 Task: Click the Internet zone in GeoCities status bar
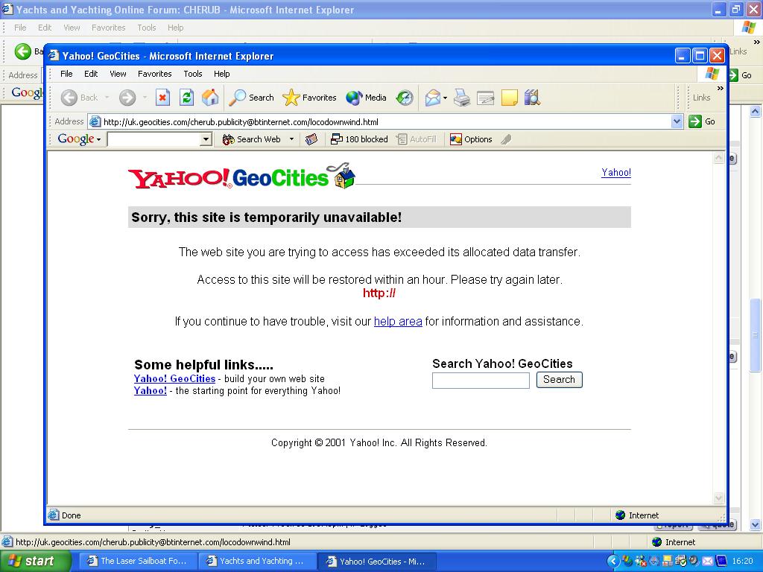coord(637,515)
